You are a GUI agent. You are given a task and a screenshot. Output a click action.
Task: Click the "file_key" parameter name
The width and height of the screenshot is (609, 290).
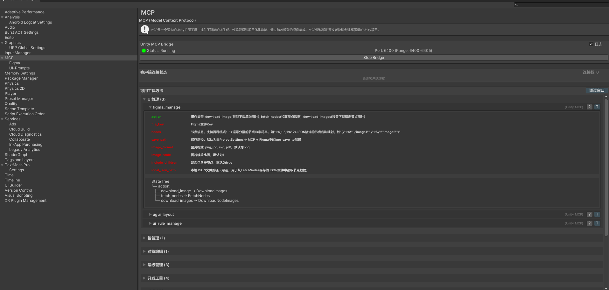[x=157, y=124]
